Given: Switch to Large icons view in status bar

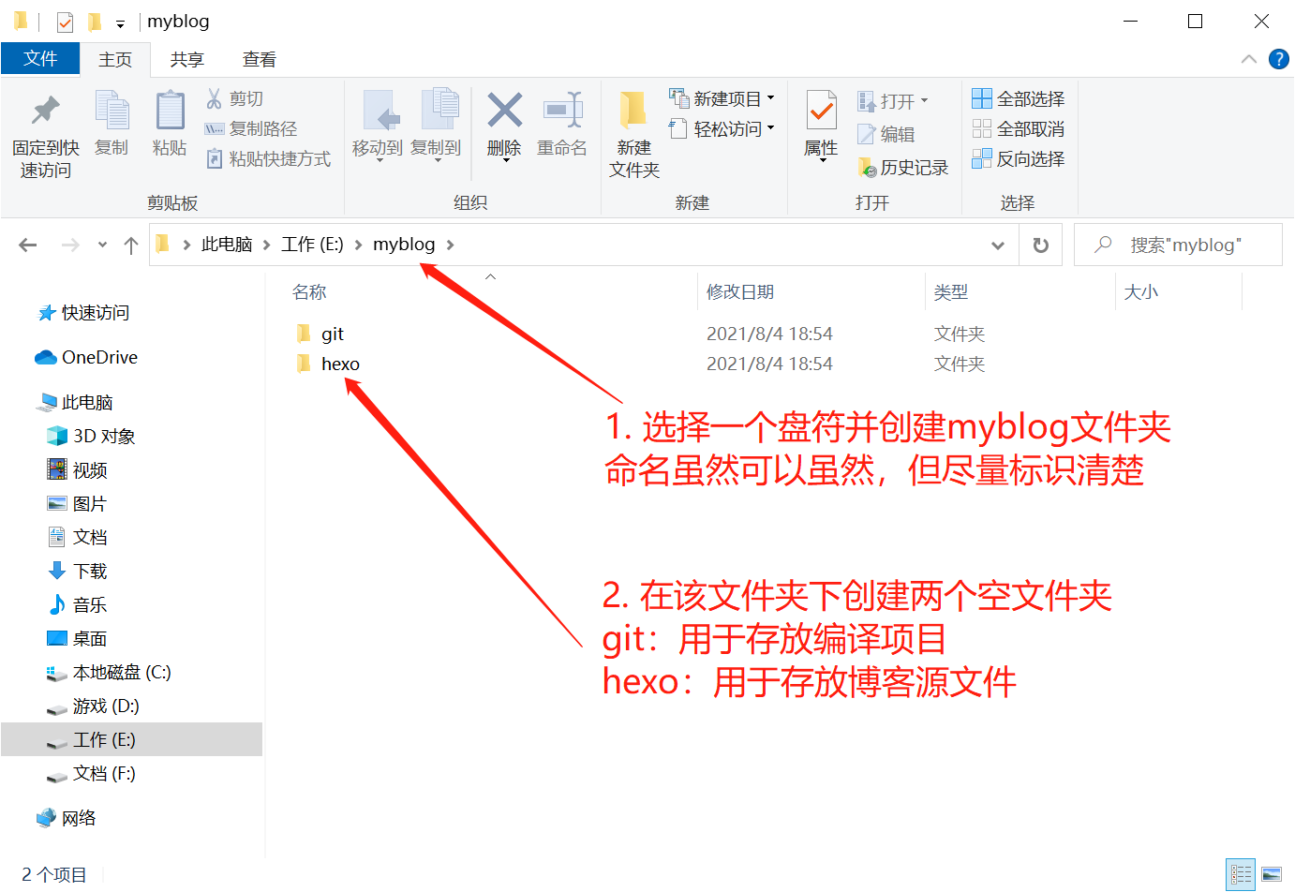Looking at the screenshot, I should [x=1272, y=875].
